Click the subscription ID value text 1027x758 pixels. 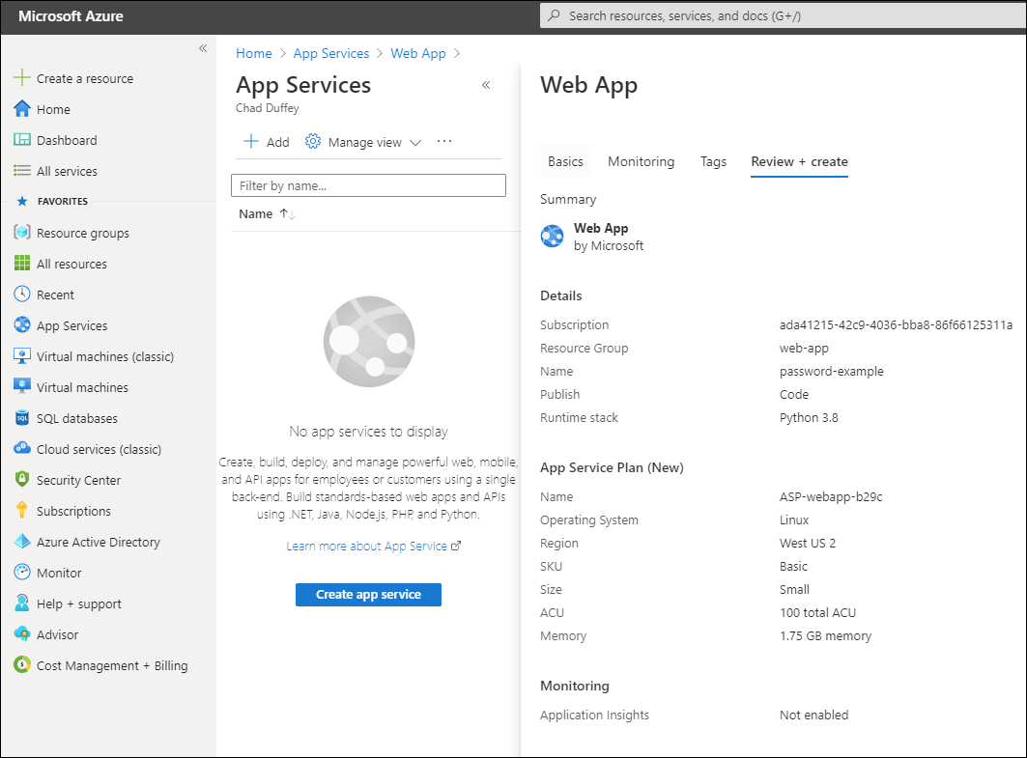896,324
